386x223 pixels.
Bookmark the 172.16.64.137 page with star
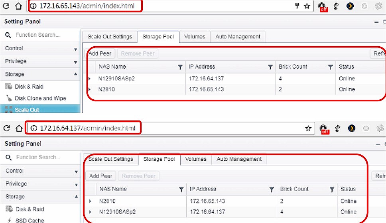(x=308, y=128)
